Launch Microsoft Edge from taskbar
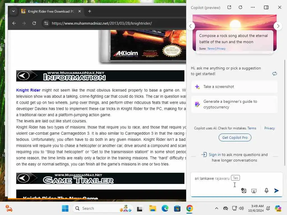The height and width of the screenshot is (215, 287). 165,208
